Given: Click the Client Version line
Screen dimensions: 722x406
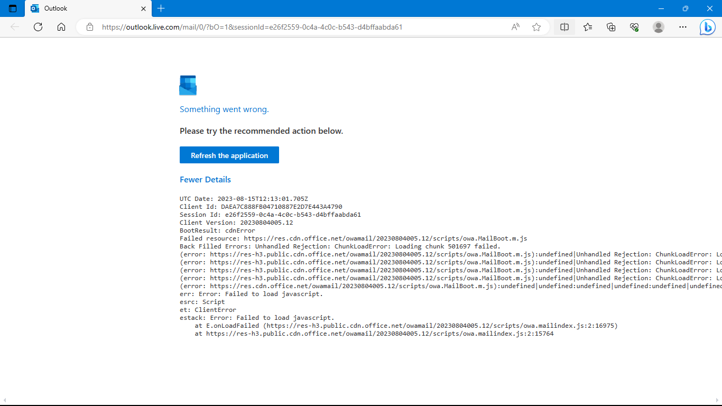Looking at the screenshot, I should click(236, 223).
